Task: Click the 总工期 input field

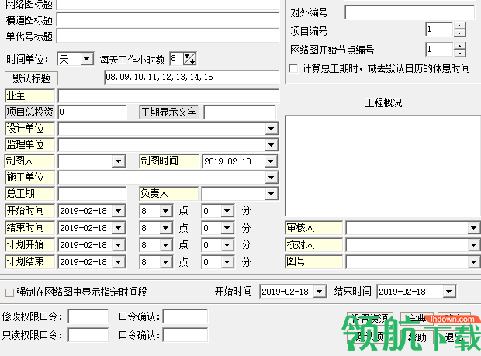Action: tap(92, 194)
